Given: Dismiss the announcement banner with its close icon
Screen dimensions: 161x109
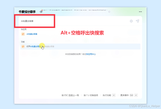Looking at the screenshot, I should [109, 12].
